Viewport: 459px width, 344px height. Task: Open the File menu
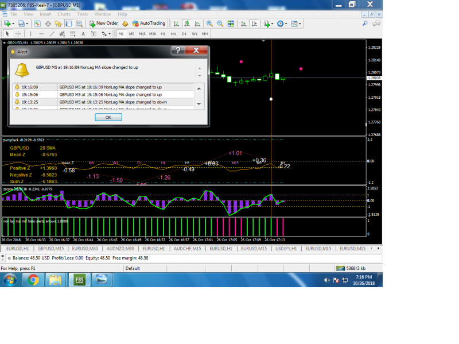[x=14, y=14]
